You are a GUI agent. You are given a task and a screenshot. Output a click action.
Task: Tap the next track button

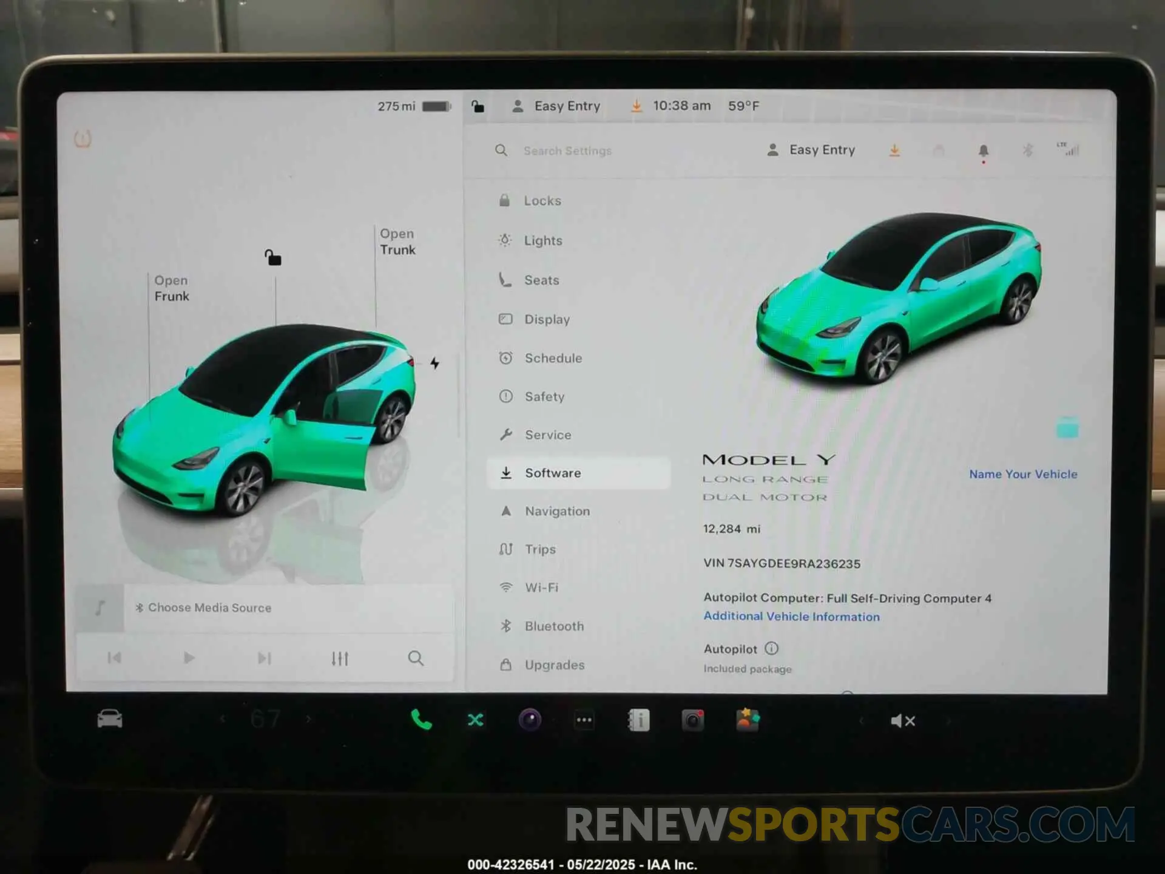pos(264,658)
